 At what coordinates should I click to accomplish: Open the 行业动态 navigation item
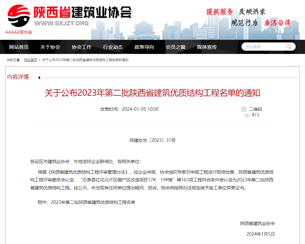coord(113,47)
